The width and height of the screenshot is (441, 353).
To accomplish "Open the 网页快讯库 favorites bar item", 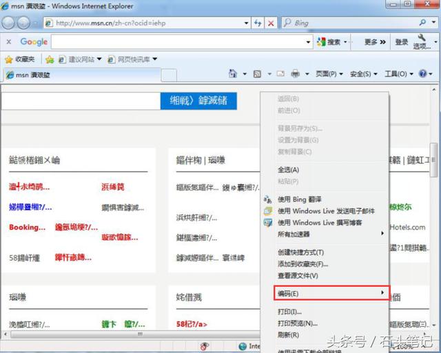I will click(132, 59).
